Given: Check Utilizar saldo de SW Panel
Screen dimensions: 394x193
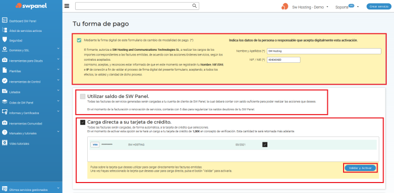Looking at the screenshot, I should tap(82, 97).
